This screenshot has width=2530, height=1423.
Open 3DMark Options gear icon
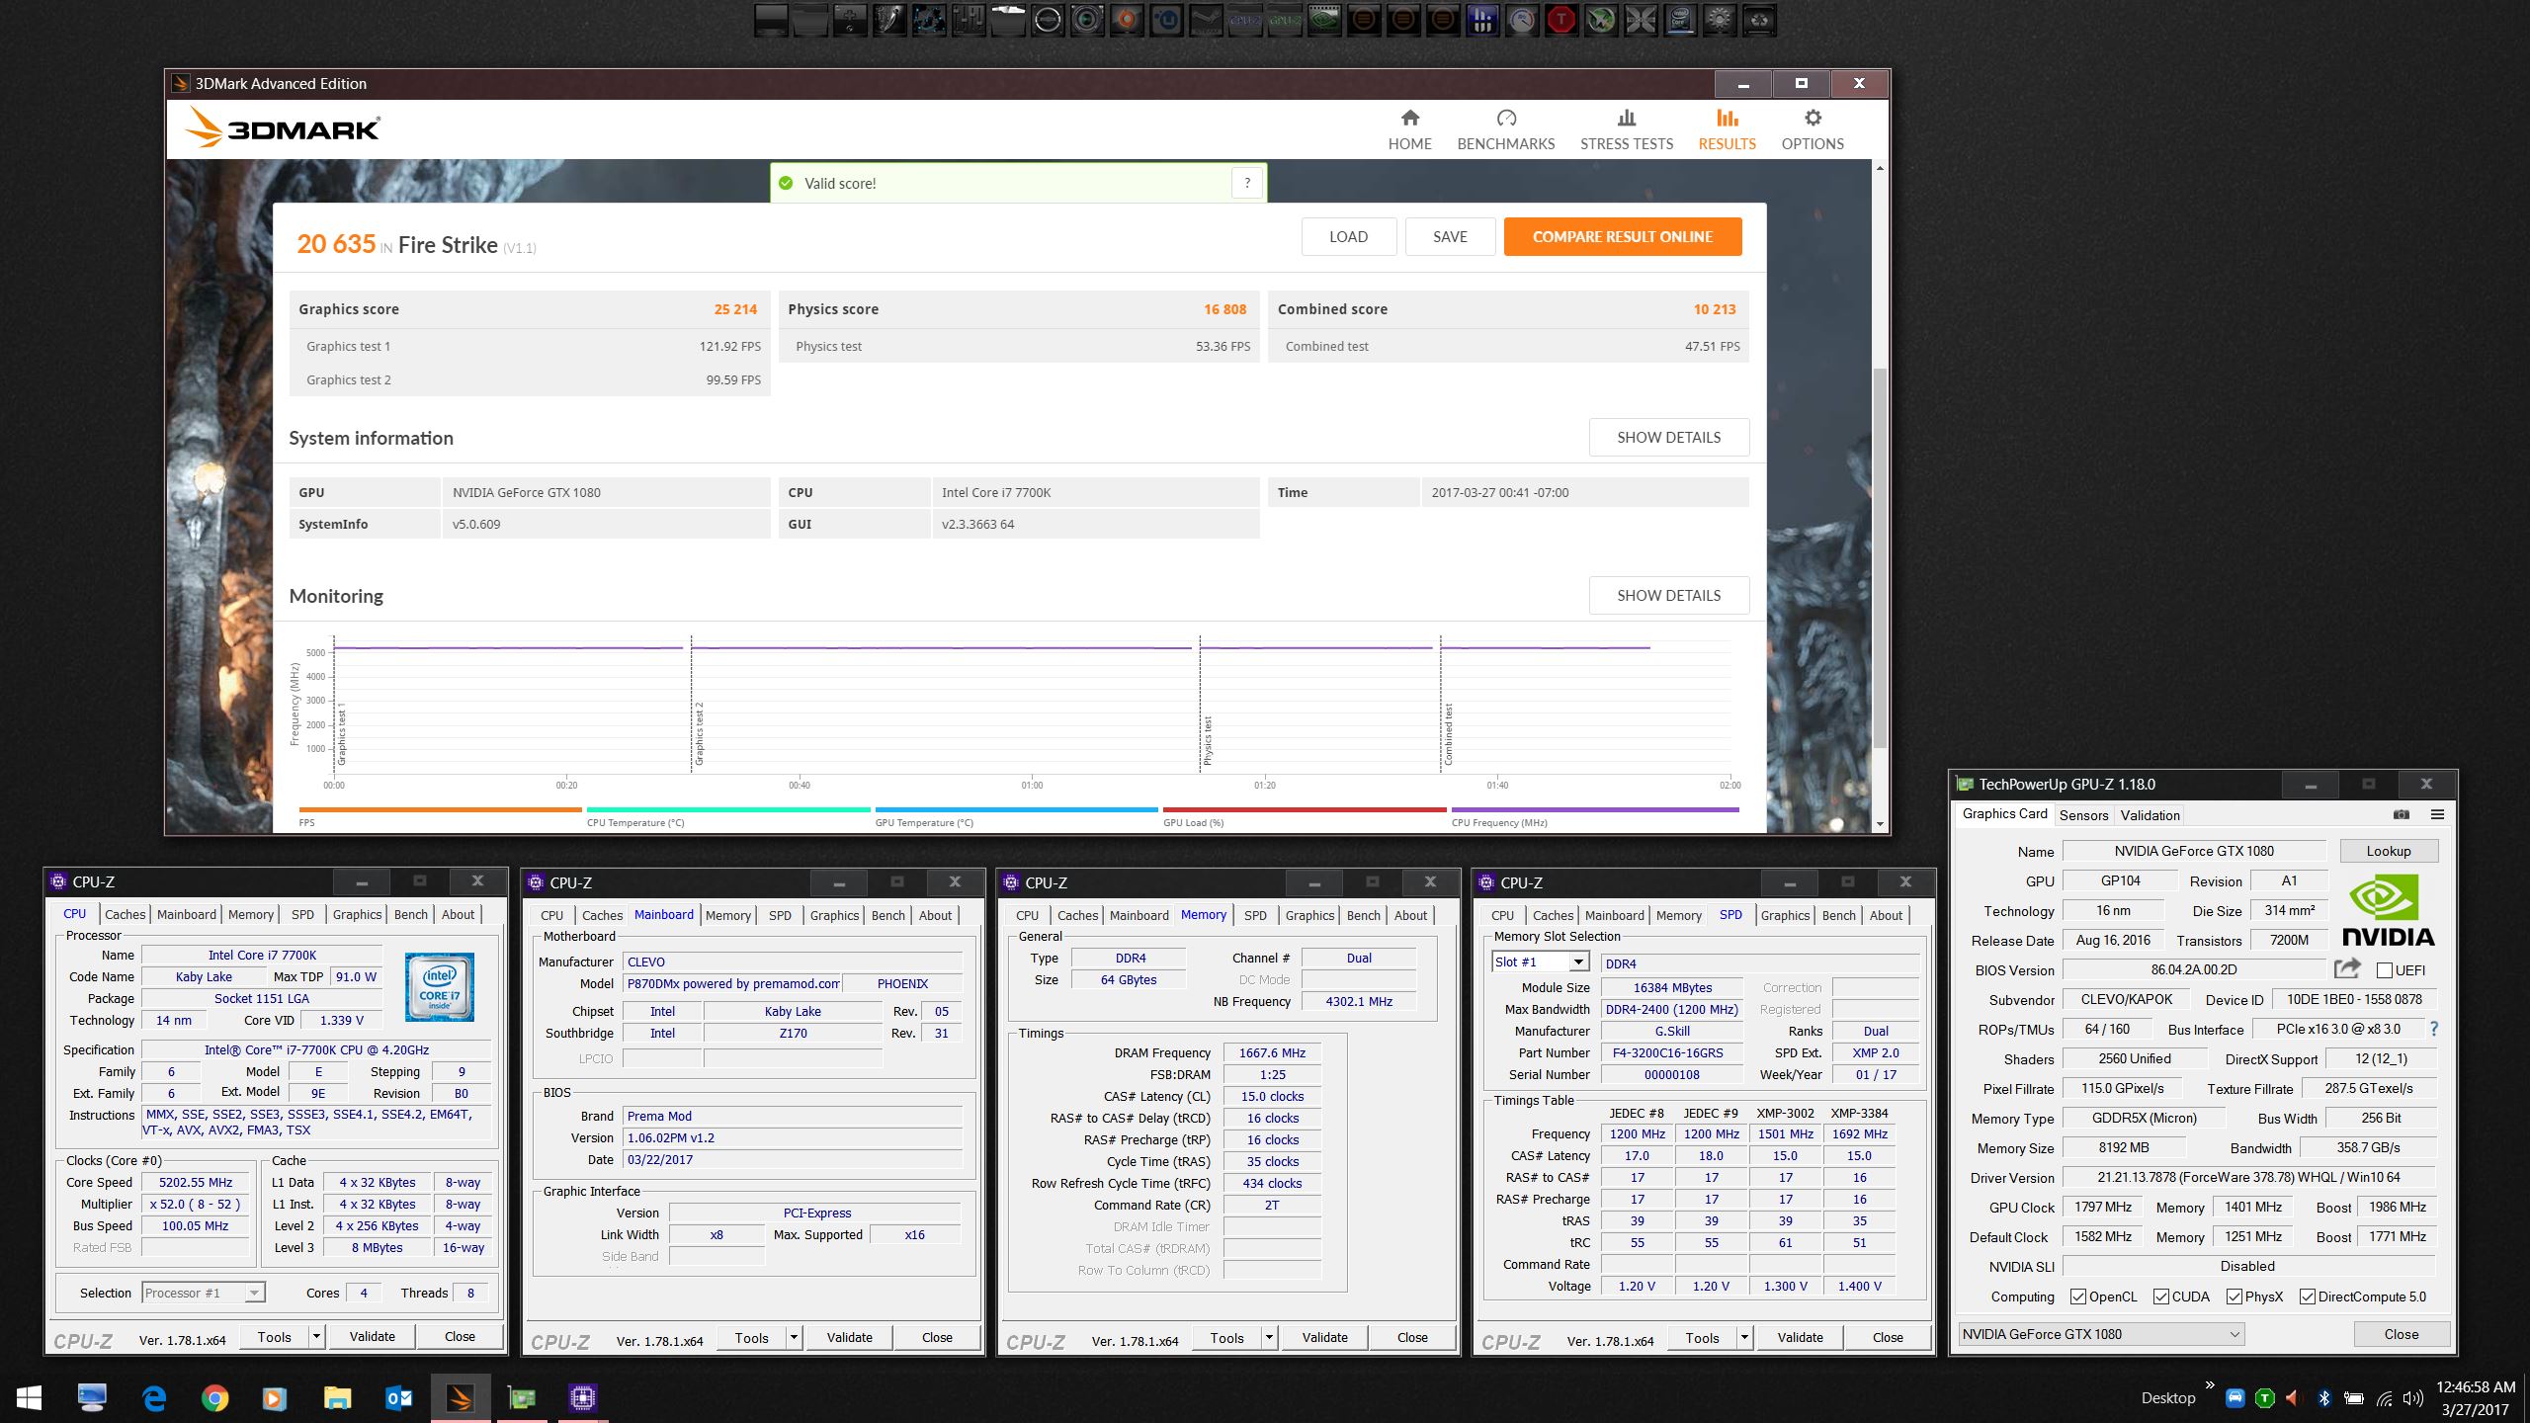point(1812,119)
